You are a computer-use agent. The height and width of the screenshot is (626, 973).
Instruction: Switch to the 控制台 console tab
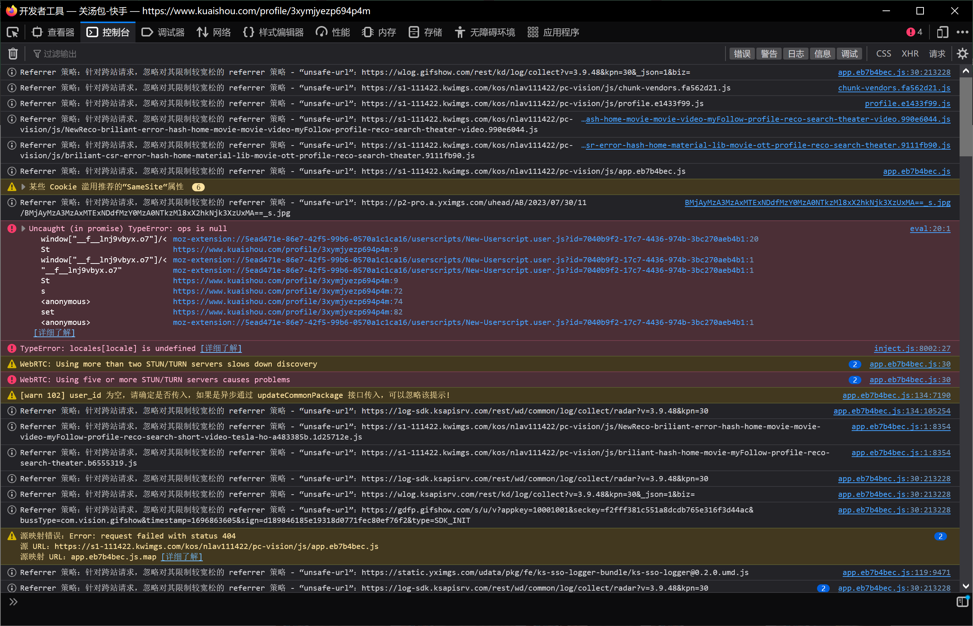click(x=108, y=32)
